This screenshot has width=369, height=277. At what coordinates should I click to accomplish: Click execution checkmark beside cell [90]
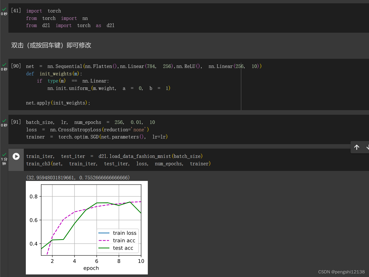point(4,65)
